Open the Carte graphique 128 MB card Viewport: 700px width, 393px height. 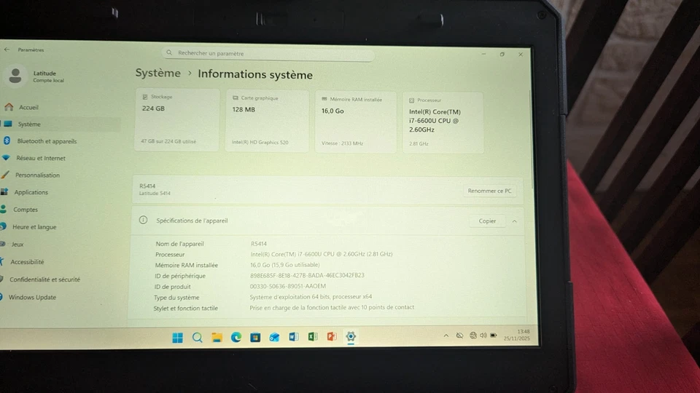267,121
